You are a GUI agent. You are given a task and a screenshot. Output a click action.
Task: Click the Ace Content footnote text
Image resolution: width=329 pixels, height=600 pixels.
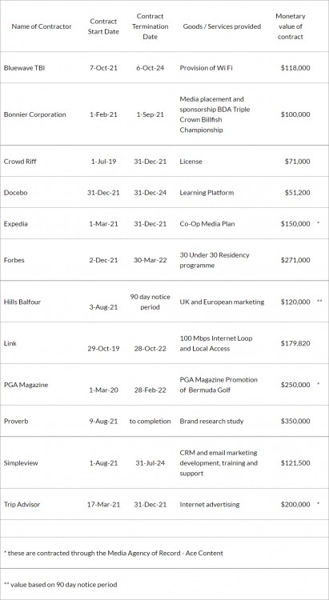[x=114, y=553]
